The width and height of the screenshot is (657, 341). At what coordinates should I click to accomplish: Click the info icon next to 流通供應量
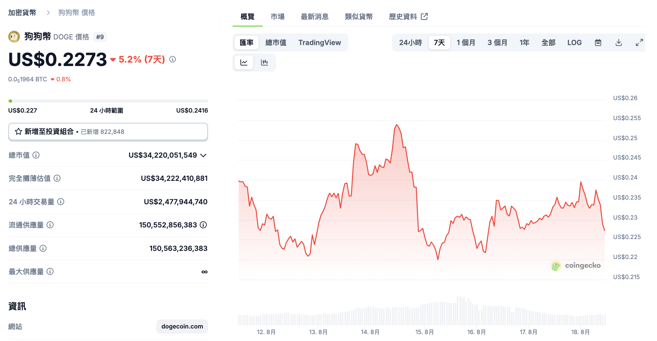(50, 225)
